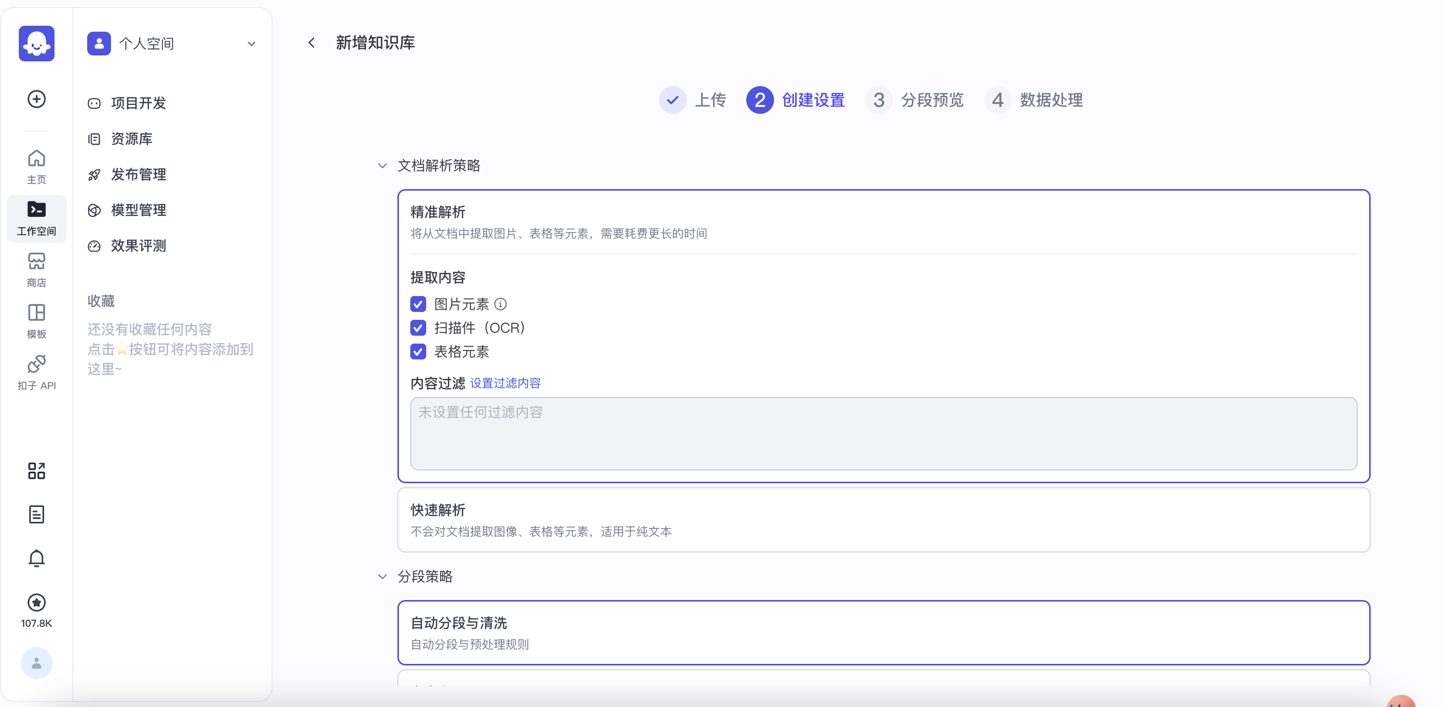Collapse the 分段策略 section
The height and width of the screenshot is (707, 1445).
[382, 577]
